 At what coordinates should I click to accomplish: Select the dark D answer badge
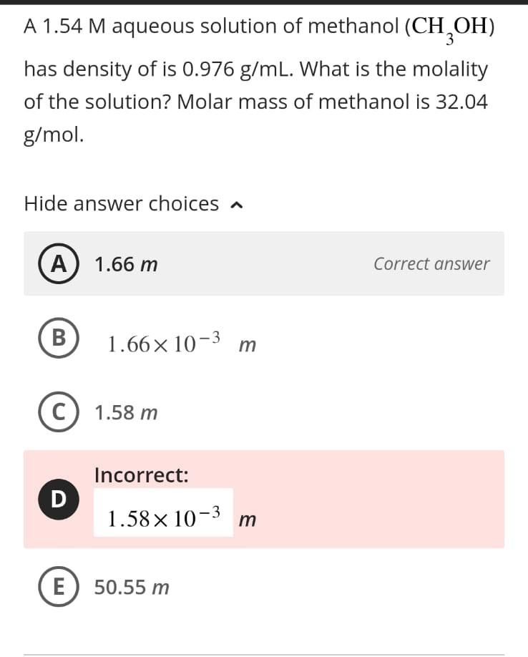[x=57, y=498]
